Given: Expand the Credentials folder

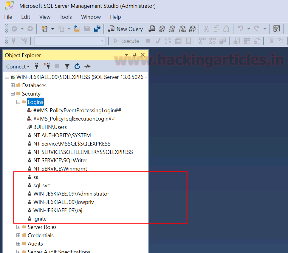Looking at the screenshot, I should 18,235.
